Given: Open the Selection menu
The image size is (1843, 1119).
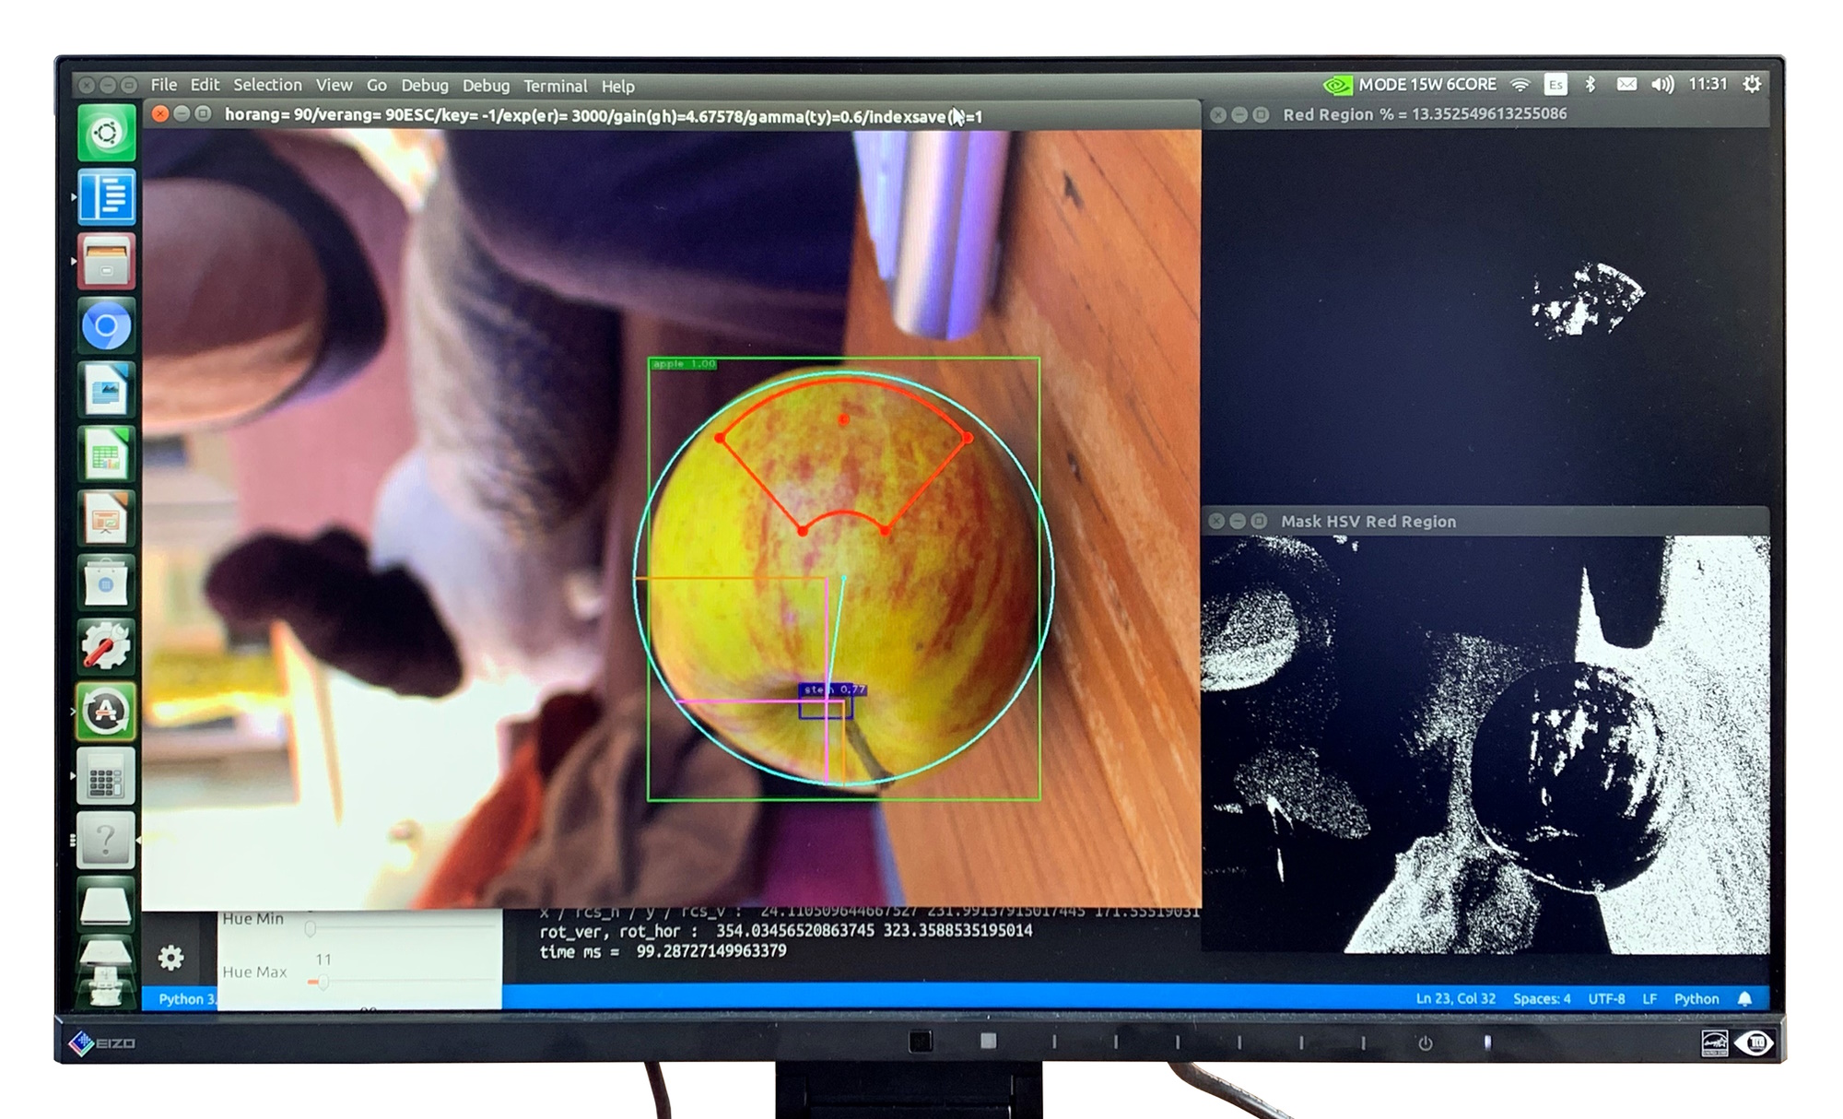Looking at the screenshot, I should coord(267,85).
